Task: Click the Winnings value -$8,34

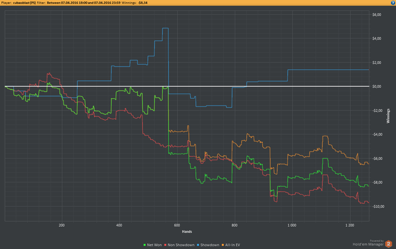Action: coord(143,3)
